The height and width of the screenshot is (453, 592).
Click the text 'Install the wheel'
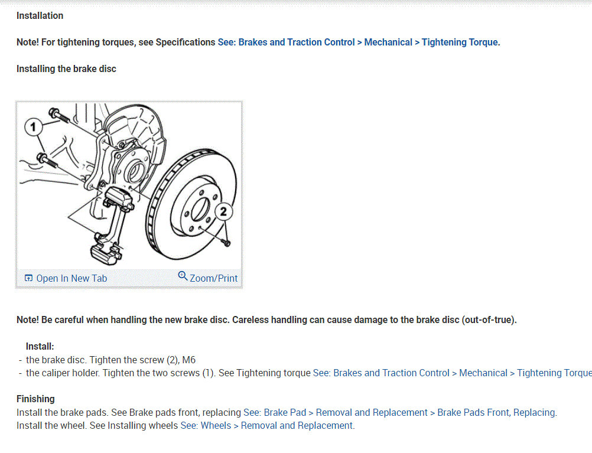[x=52, y=426]
